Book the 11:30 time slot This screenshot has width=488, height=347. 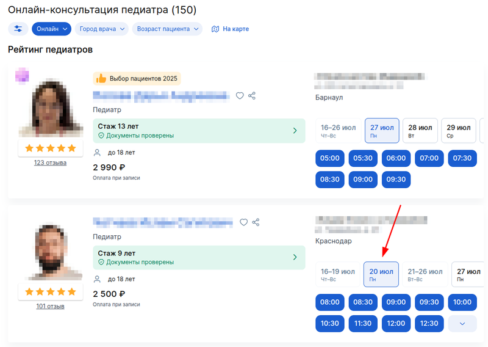coord(363,324)
